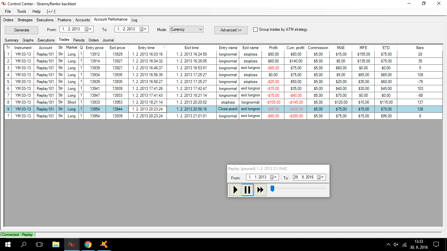The height and width of the screenshot is (251, 447).
Task: Open Windows search from taskbar
Action: tap(24, 244)
